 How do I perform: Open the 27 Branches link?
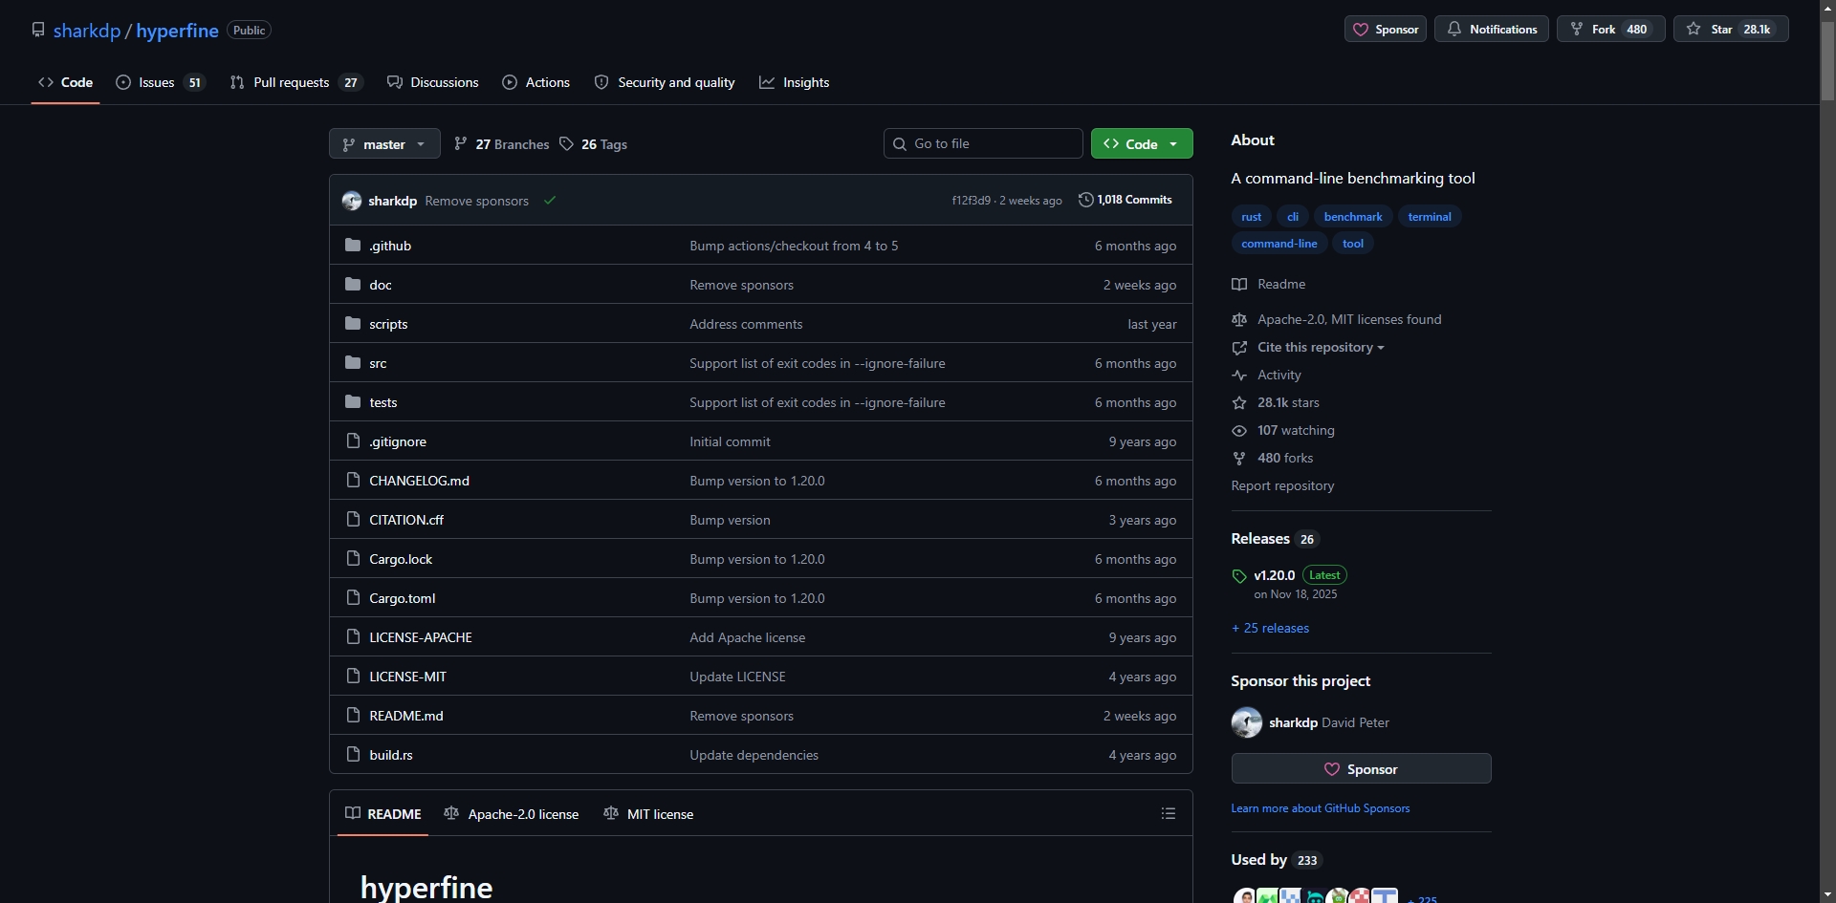[x=502, y=144]
